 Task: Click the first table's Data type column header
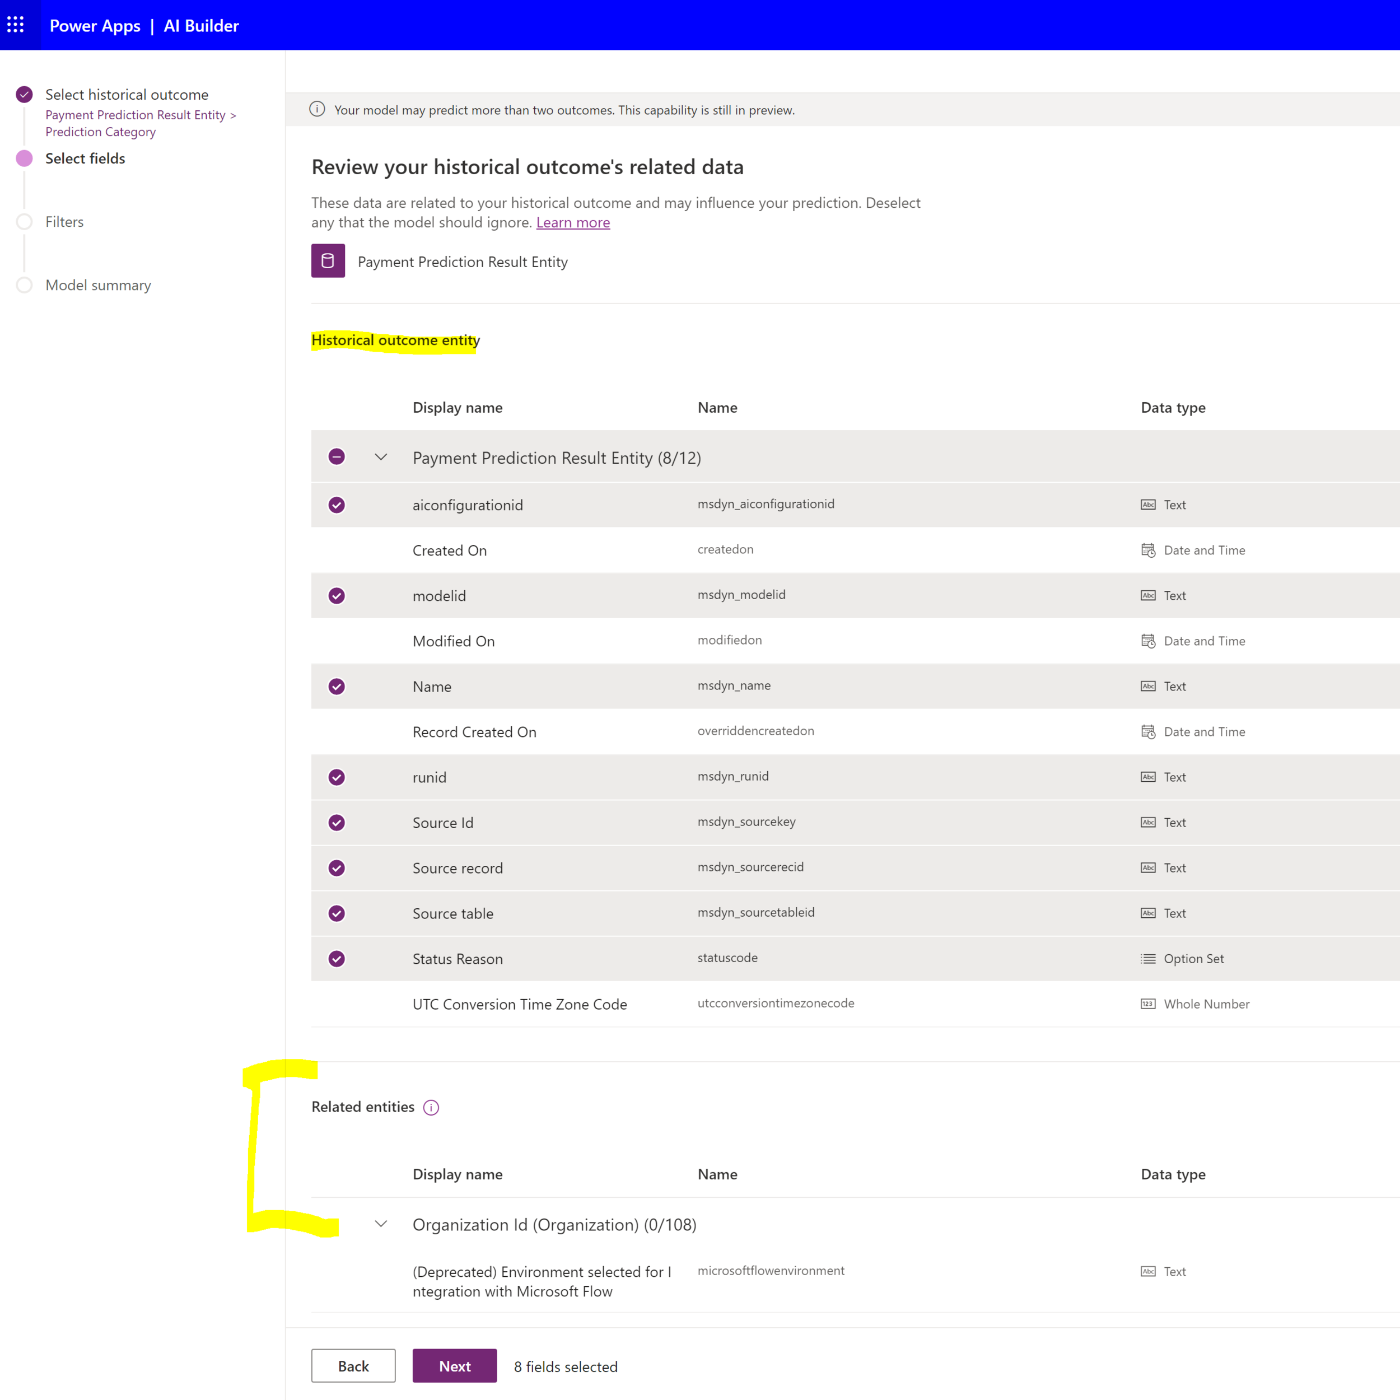[x=1173, y=407]
